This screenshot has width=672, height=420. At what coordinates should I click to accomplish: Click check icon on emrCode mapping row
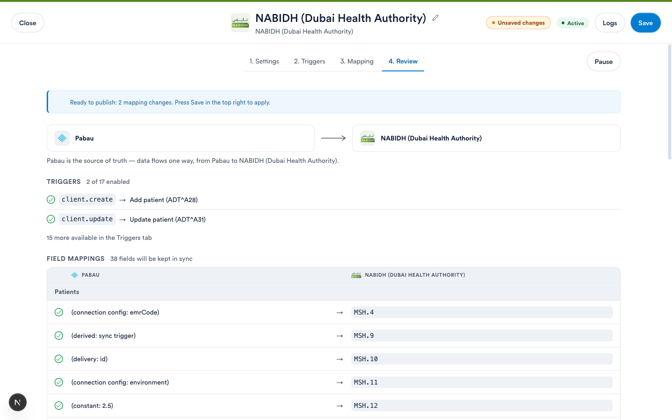coord(59,312)
